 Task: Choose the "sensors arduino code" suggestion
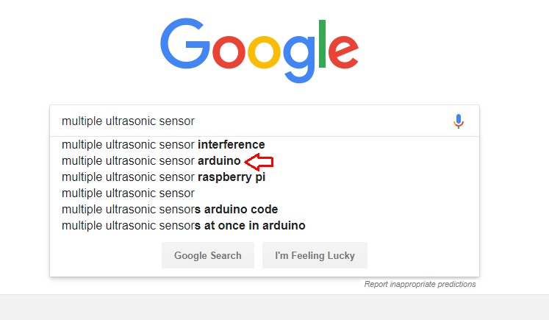[170, 209]
